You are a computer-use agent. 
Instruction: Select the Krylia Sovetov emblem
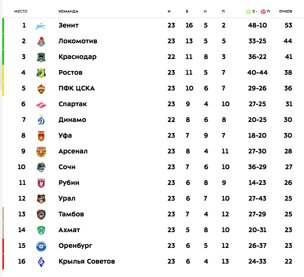coord(41,262)
